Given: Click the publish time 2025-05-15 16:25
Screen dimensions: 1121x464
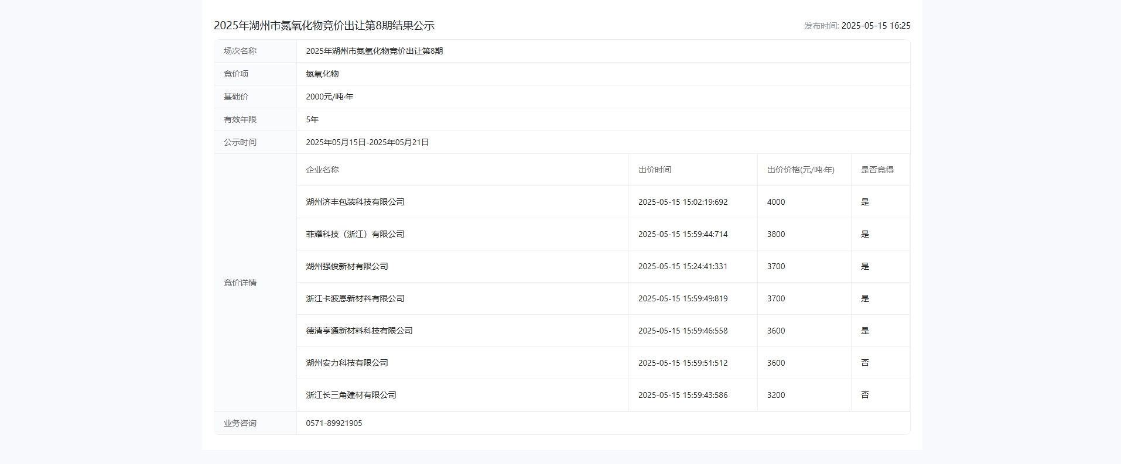Looking at the screenshot, I should click(876, 26).
